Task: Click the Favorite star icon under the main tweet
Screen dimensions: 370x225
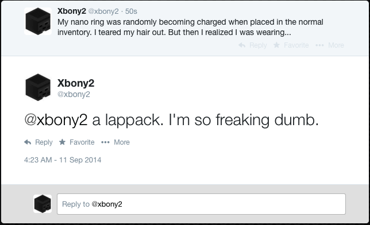Action: [62, 142]
